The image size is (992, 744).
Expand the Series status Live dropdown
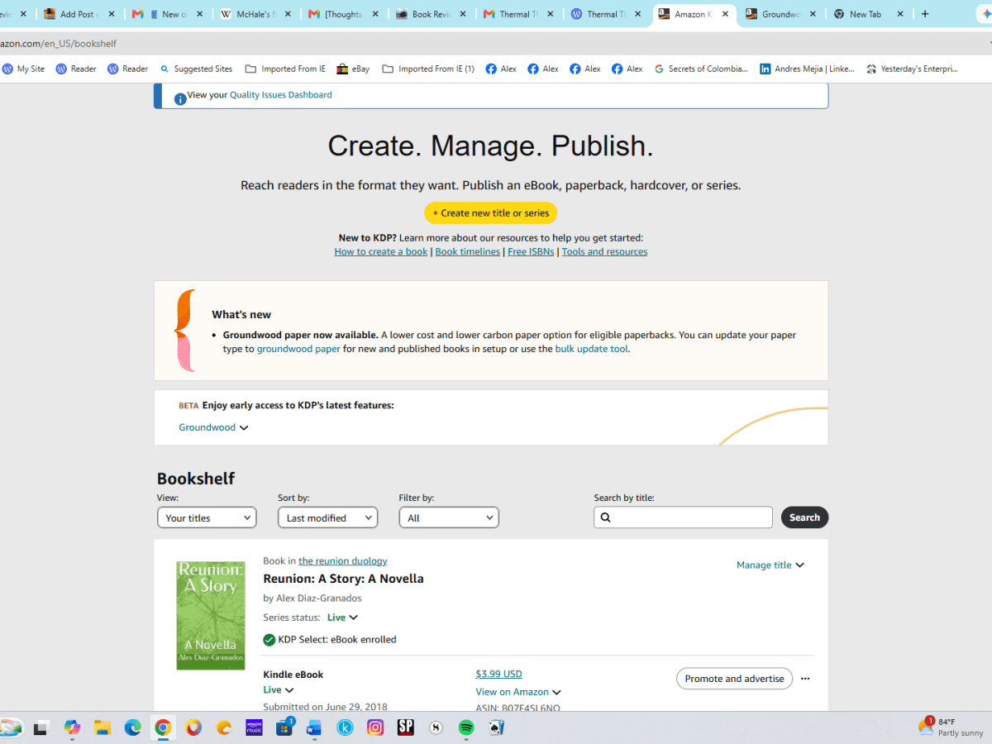(342, 618)
